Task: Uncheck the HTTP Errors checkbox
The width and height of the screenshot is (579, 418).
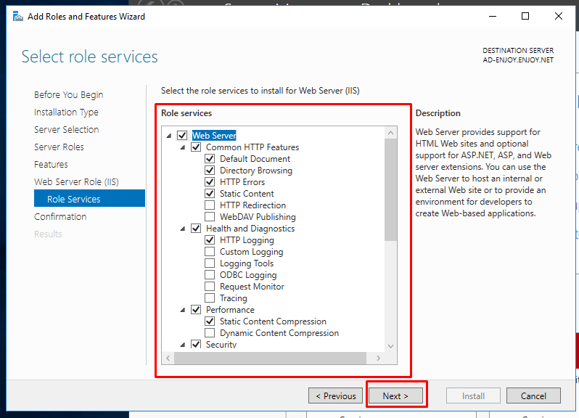Action: coord(210,182)
